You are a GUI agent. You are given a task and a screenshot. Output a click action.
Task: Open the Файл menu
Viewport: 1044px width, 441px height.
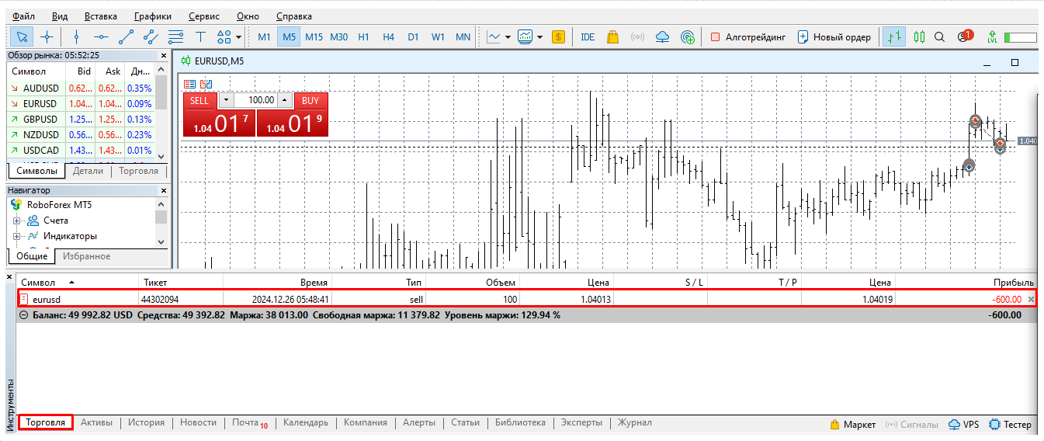pyautogui.click(x=23, y=16)
